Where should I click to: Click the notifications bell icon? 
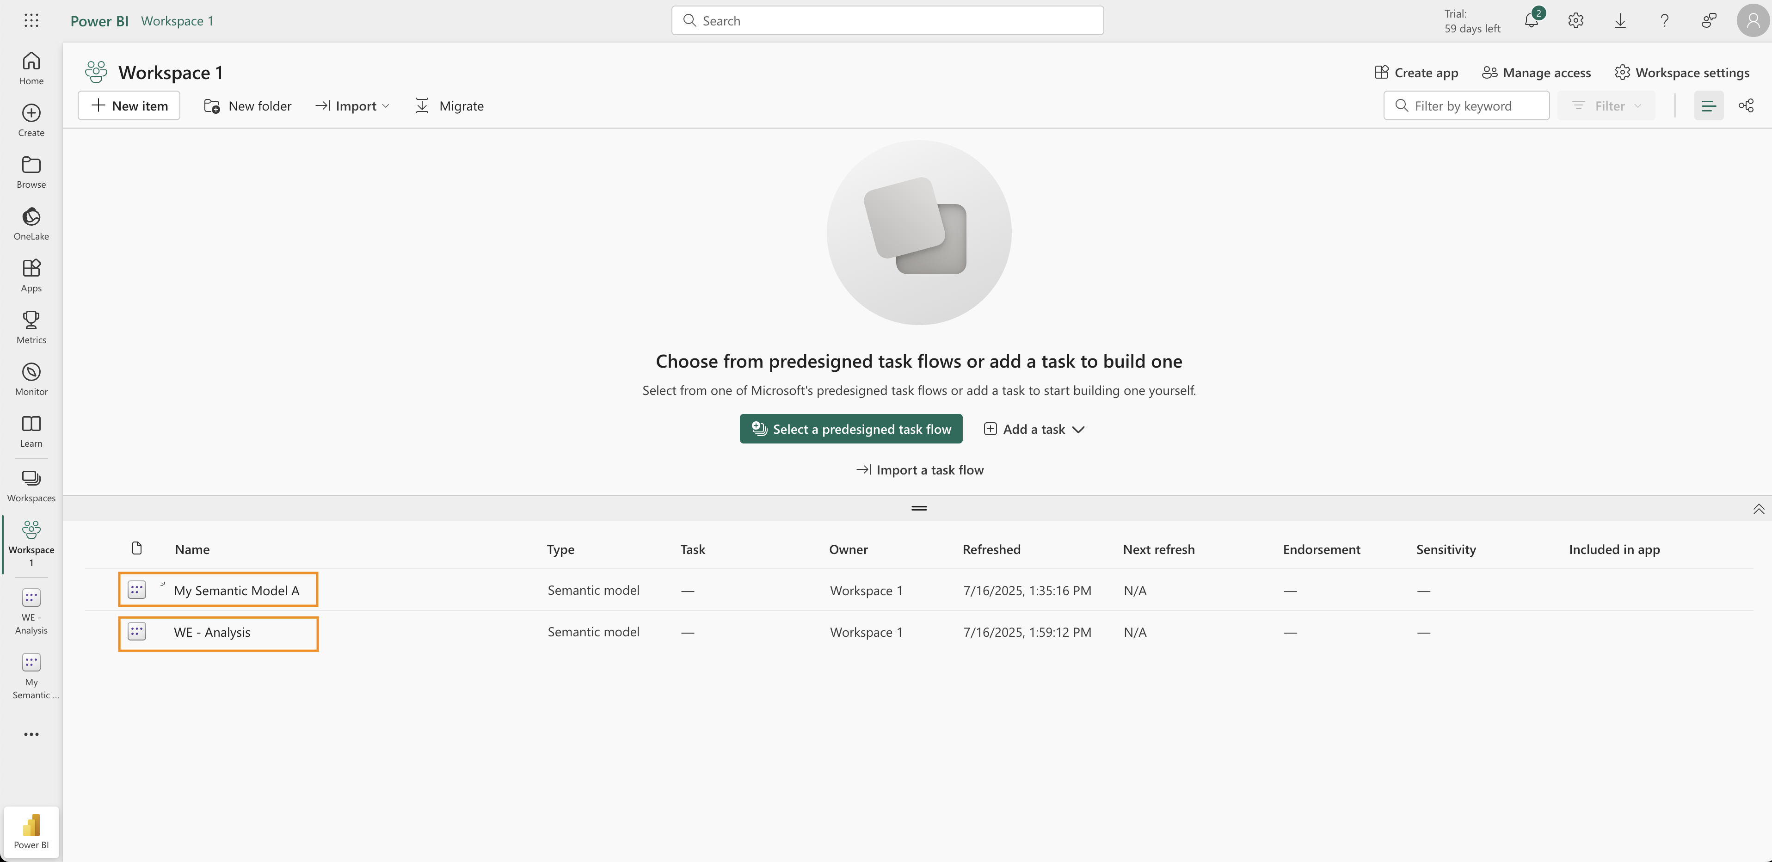point(1531,21)
